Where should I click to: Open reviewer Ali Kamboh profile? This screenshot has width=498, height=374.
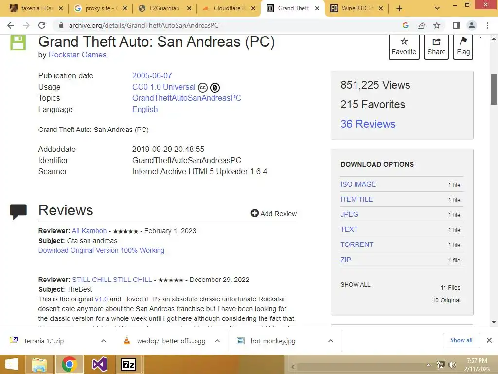pos(89,231)
